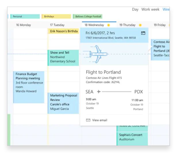Switch to Work week view
This screenshot has height=155, width=176.
point(150,9)
